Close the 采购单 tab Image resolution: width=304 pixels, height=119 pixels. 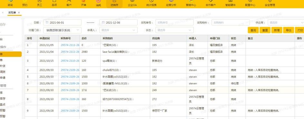coord(19,13)
